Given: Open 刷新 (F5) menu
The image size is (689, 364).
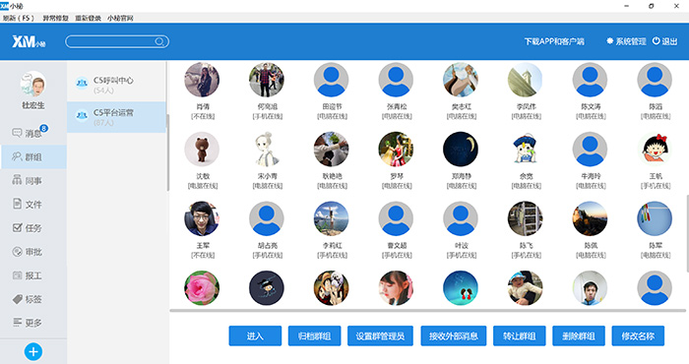Looking at the screenshot, I should [x=19, y=18].
